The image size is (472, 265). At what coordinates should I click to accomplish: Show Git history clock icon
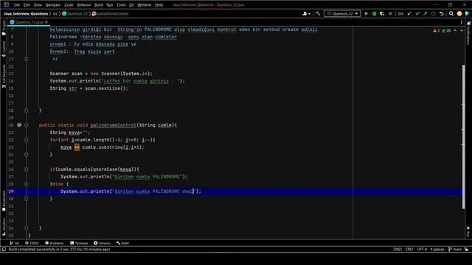click(434, 13)
